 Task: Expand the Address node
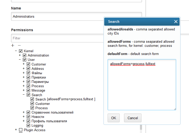tap(24, 69)
